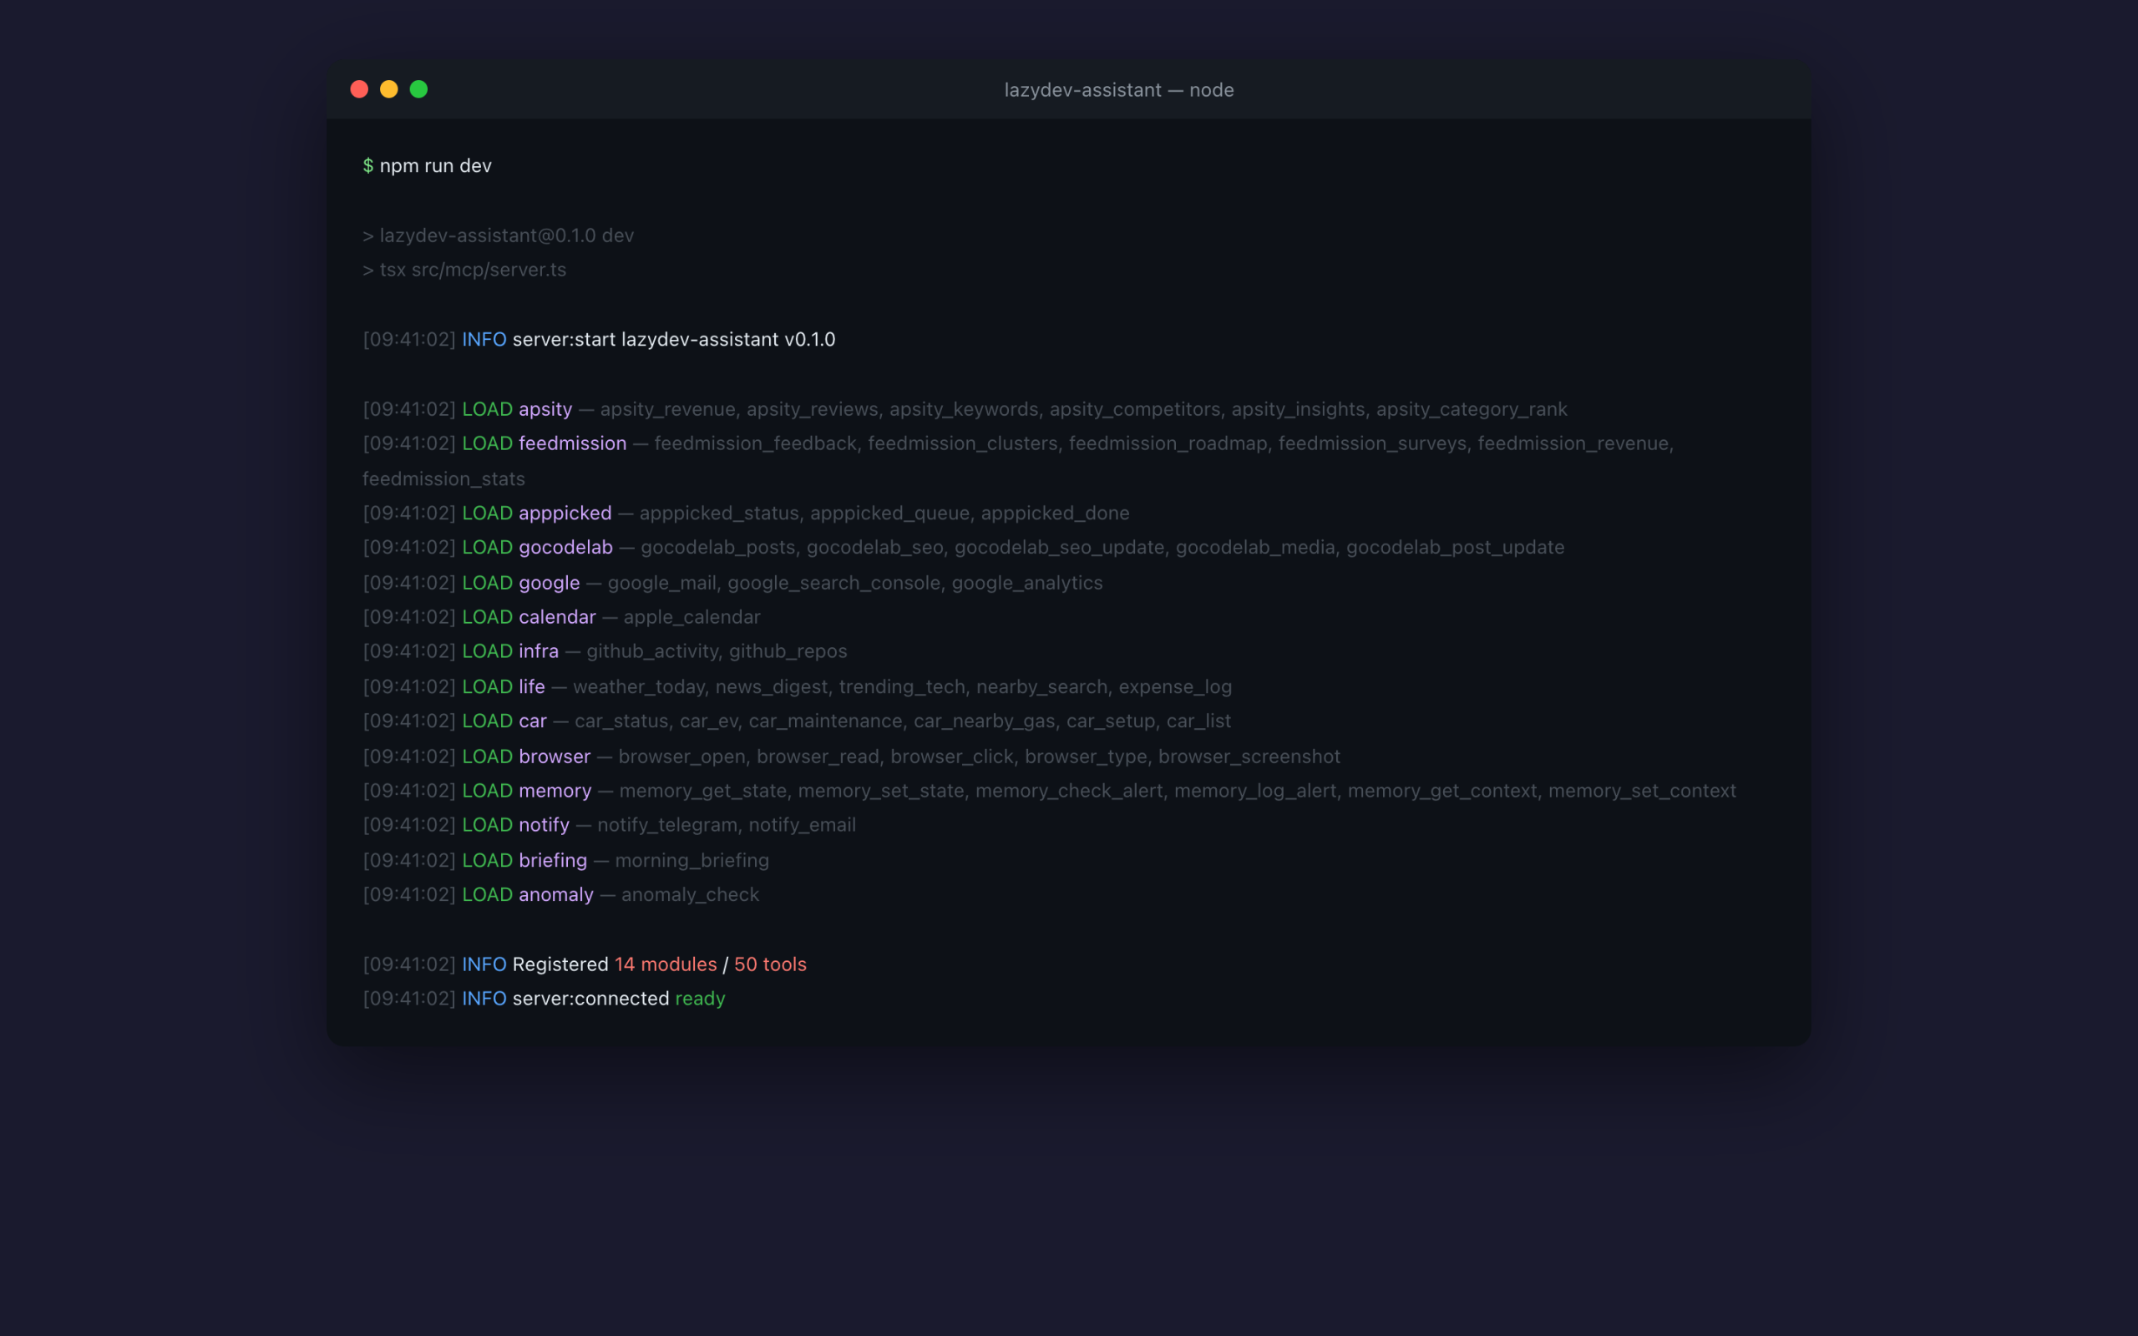This screenshot has width=2138, height=1336.
Task: Click the red close traffic light
Action: coord(360,89)
